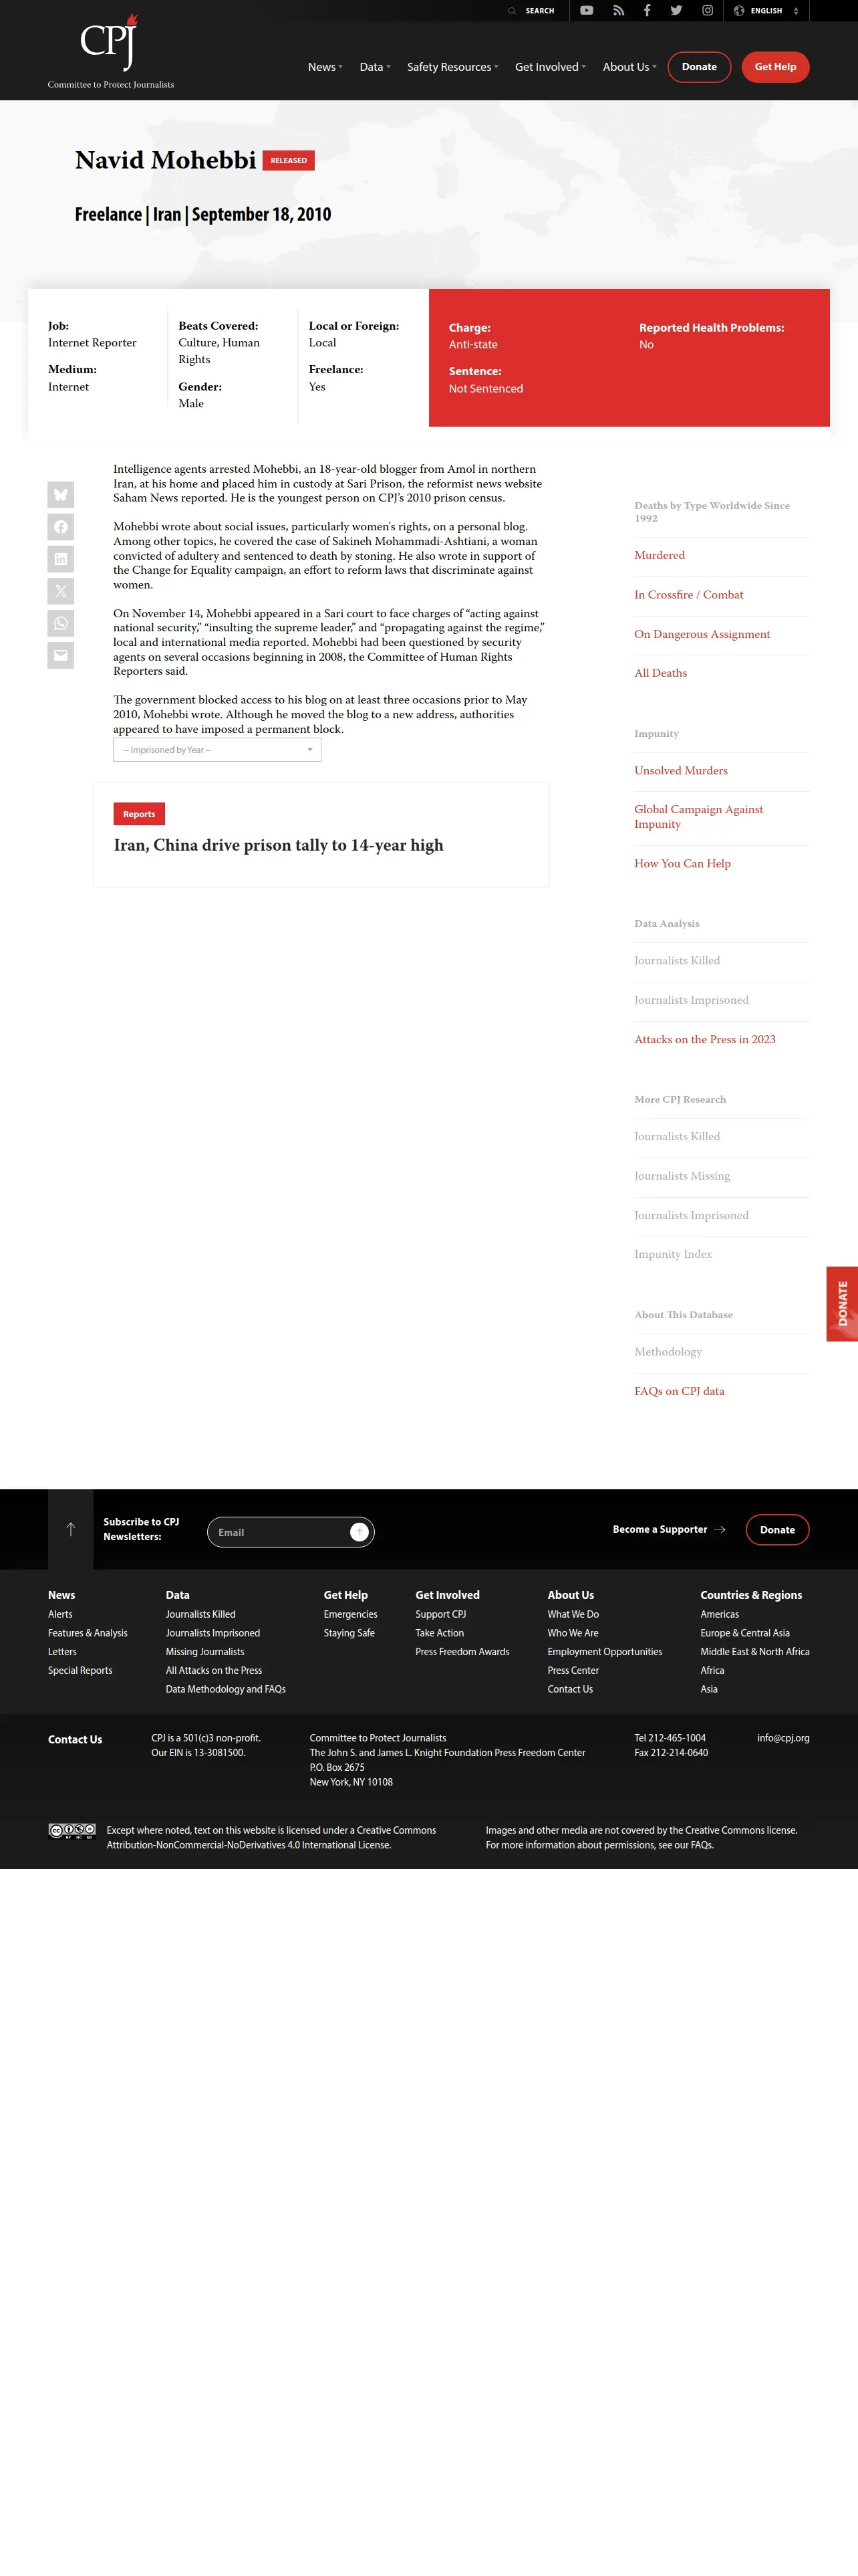
Task: Share article on Bluesky
Action: tap(61, 494)
